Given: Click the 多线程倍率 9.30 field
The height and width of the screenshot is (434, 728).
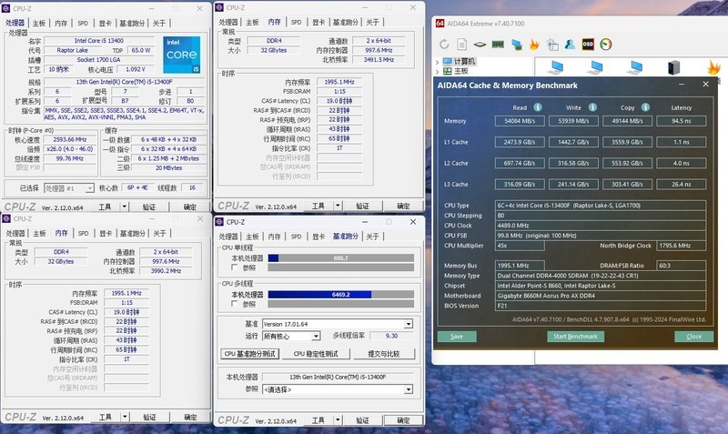Looking at the screenshot, I should tap(391, 336).
